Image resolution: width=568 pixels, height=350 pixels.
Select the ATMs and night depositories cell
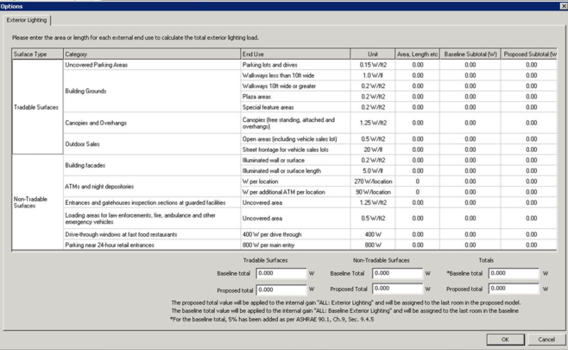click(x=152, y=187)
